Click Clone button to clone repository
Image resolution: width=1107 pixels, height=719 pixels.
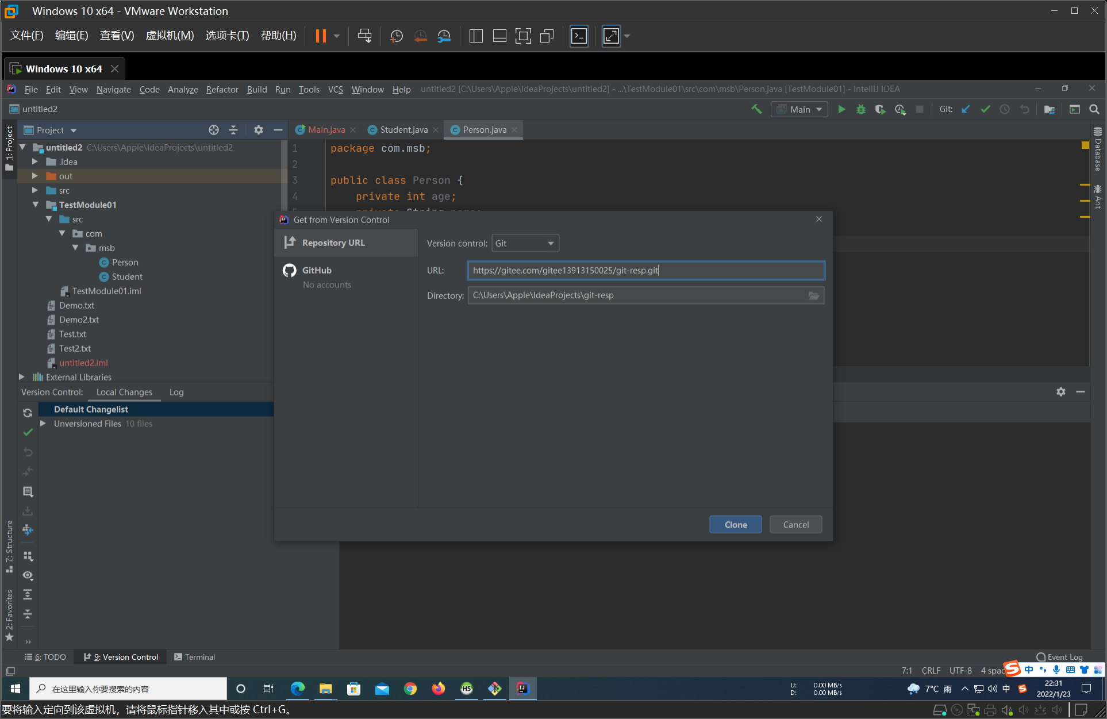coord(734,525)
